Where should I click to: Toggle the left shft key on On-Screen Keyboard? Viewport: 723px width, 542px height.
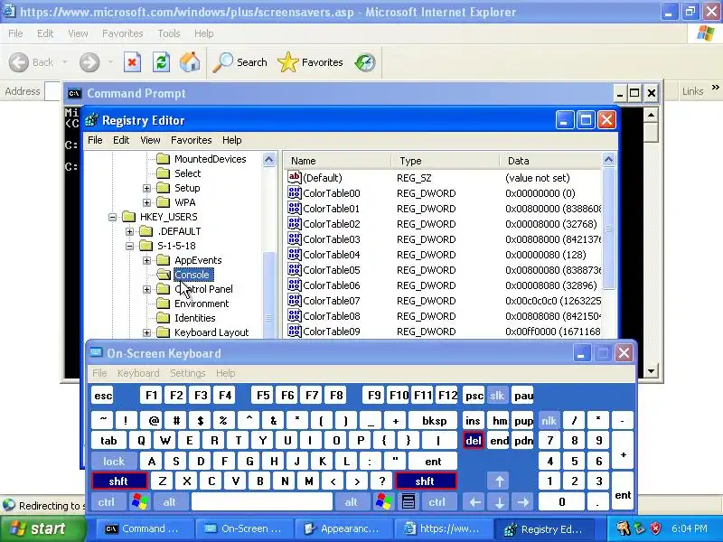click(119, 481)
